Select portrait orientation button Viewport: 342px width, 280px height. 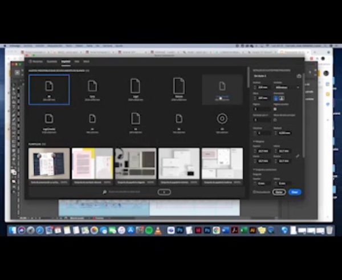pyautogui.click(x=276, y=98)
